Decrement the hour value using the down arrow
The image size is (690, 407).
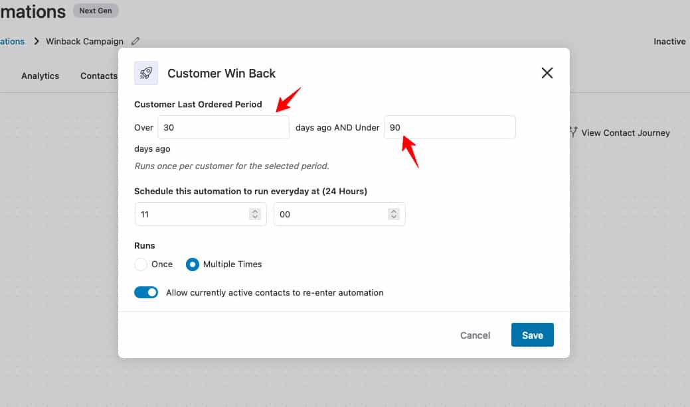(x=254, y=217)
